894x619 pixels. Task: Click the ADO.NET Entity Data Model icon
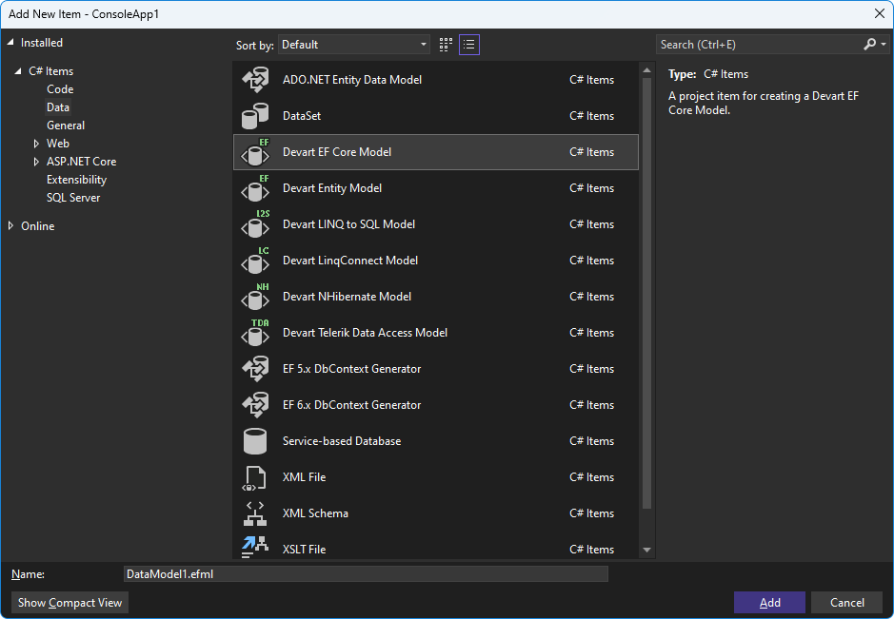[254, 80]
